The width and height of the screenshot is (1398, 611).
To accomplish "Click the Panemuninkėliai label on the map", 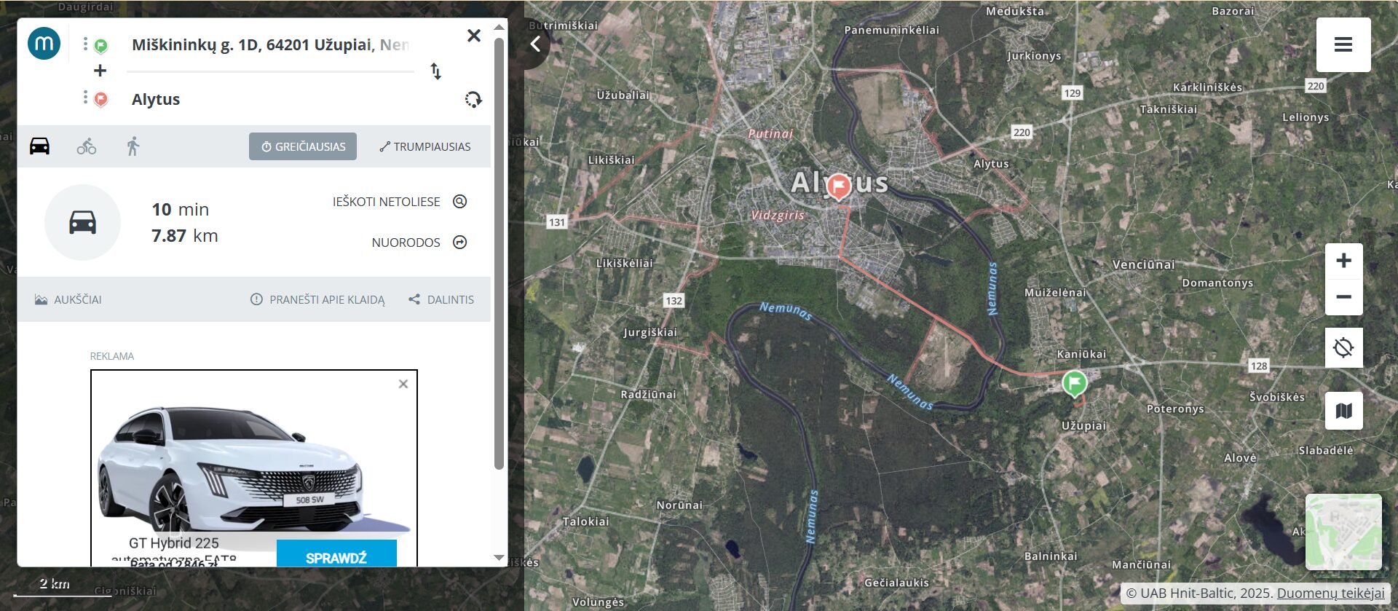I will pyautogui.click(x=891, y=30).
